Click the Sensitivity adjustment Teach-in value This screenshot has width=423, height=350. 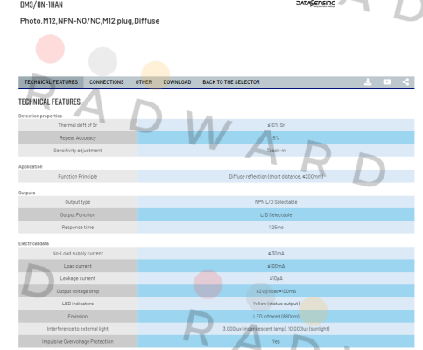pyautogui.click(x=276, y=150)
